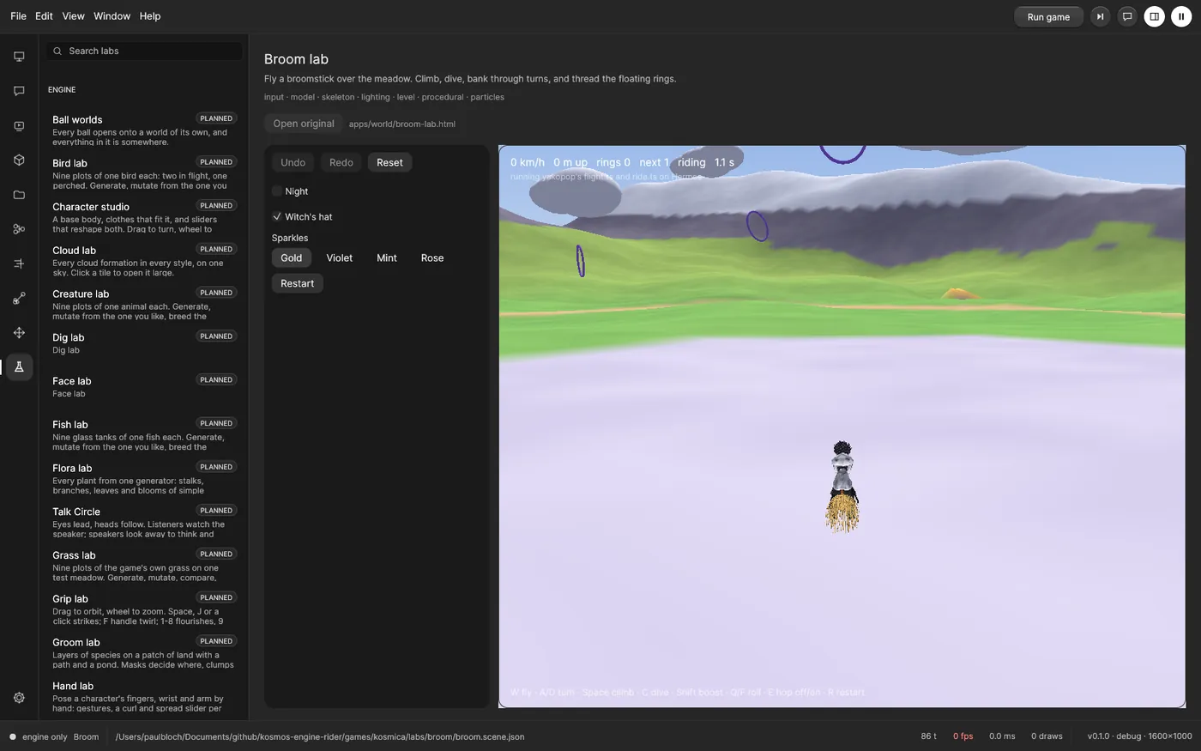Open the Creature lab entry
Viewport: 1201px width, 751px height.
pyautogui.click(x=143, y=304)
